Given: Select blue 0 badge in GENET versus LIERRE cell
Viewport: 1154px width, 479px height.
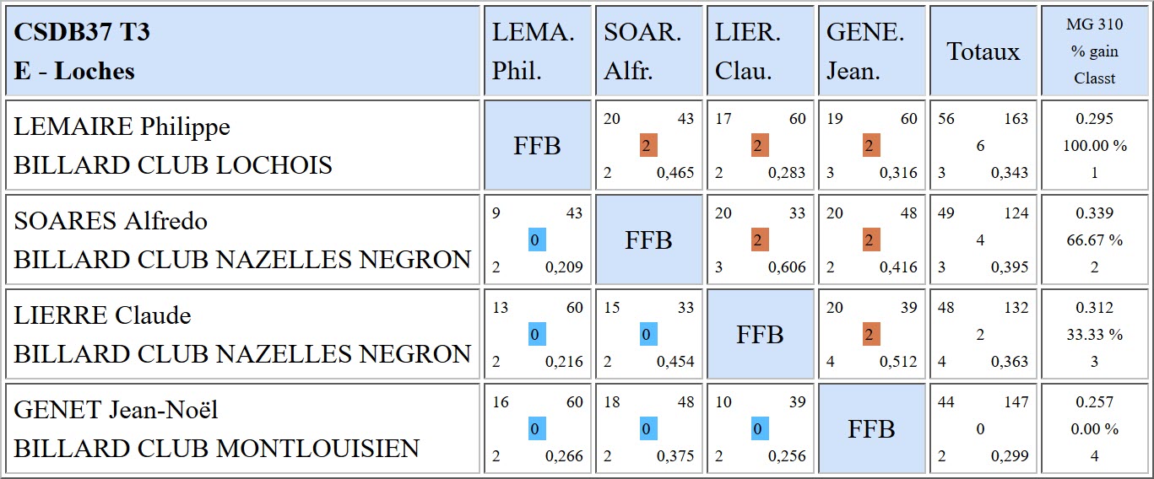Looking at the screenshot, I should [760, 429].
